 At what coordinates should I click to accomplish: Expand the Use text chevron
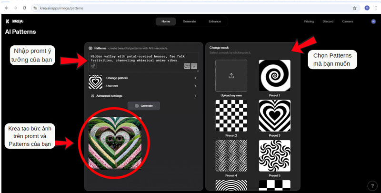(x=195, y=86)
